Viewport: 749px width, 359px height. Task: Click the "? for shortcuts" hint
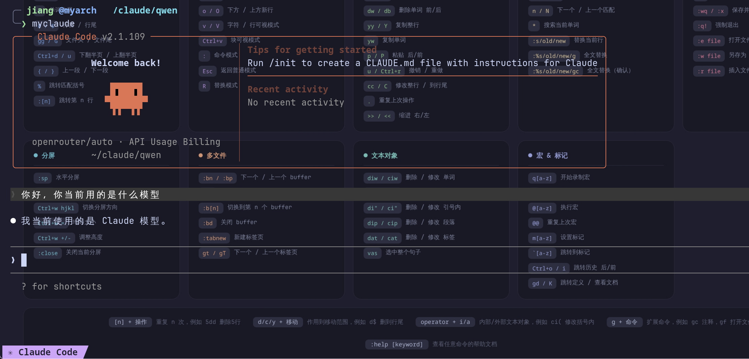point(62,287)
